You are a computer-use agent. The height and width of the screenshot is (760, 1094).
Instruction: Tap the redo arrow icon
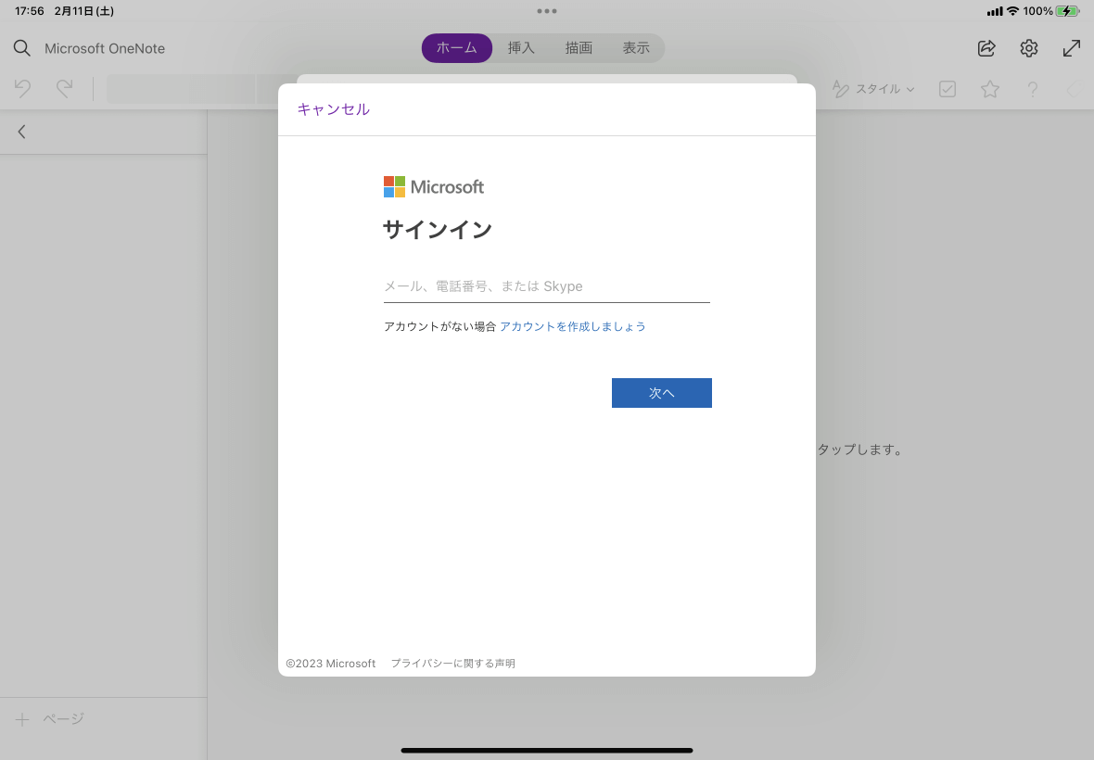pyautogui.click(x=65, y=89)
